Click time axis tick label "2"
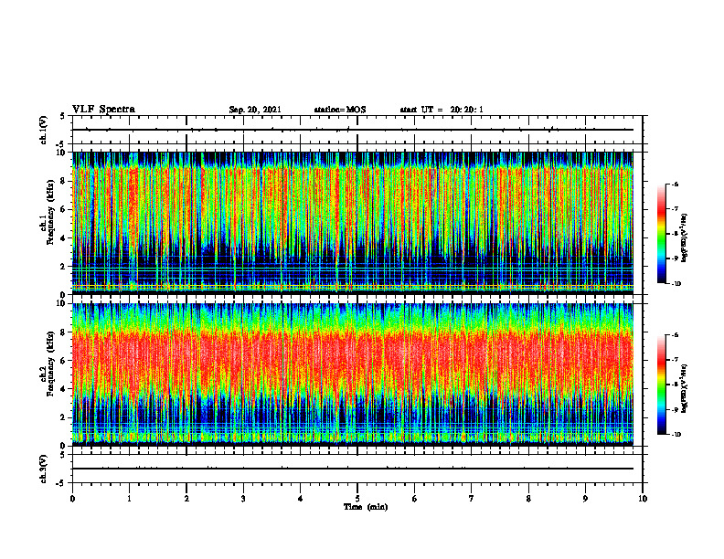The height and width of the screenshot is (559, 724). (186, 499)
